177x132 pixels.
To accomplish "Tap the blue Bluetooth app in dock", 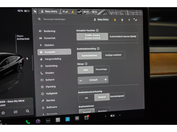I will pos(67,119).
